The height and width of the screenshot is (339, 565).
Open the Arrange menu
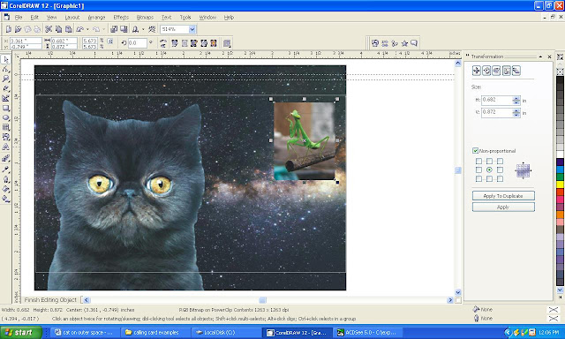(x=96, y=18)
